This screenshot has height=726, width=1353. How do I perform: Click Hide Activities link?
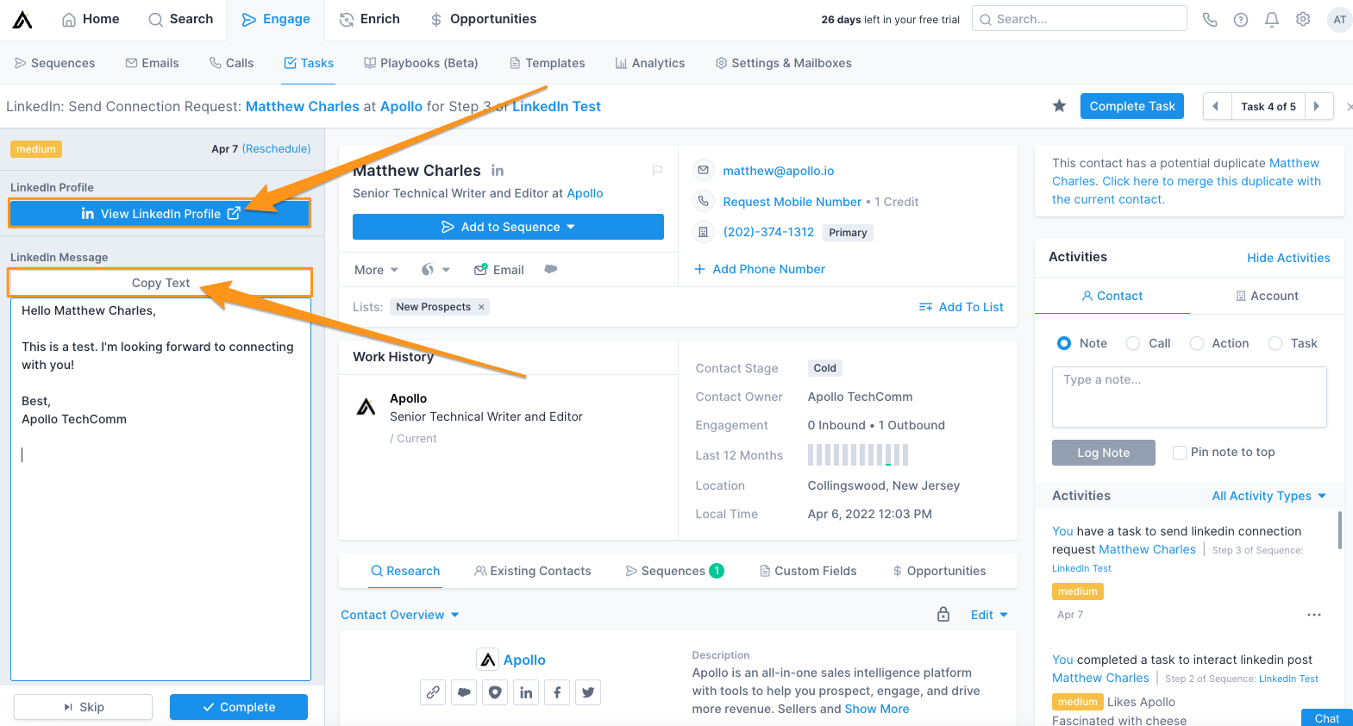[1288, 258]
